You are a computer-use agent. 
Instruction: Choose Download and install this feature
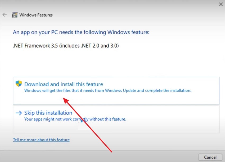(116, 91)
